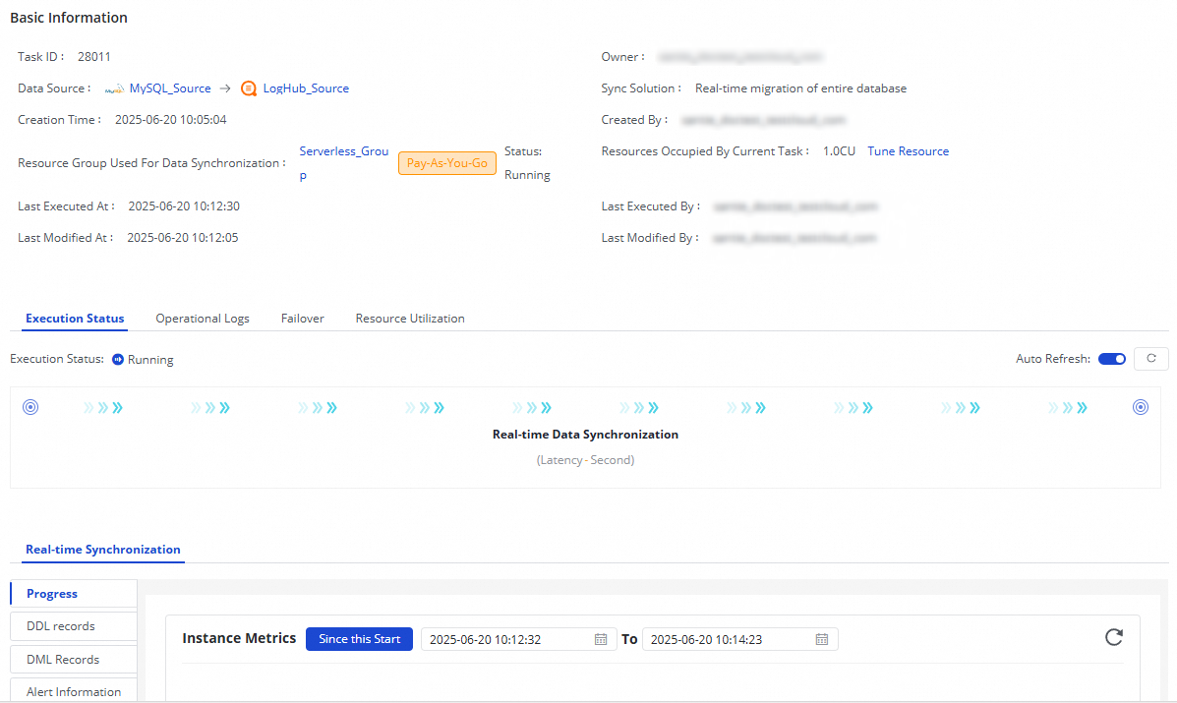Click the (Latency - Second) caption
Screen dimensions: 1177x703
point(585,460)
